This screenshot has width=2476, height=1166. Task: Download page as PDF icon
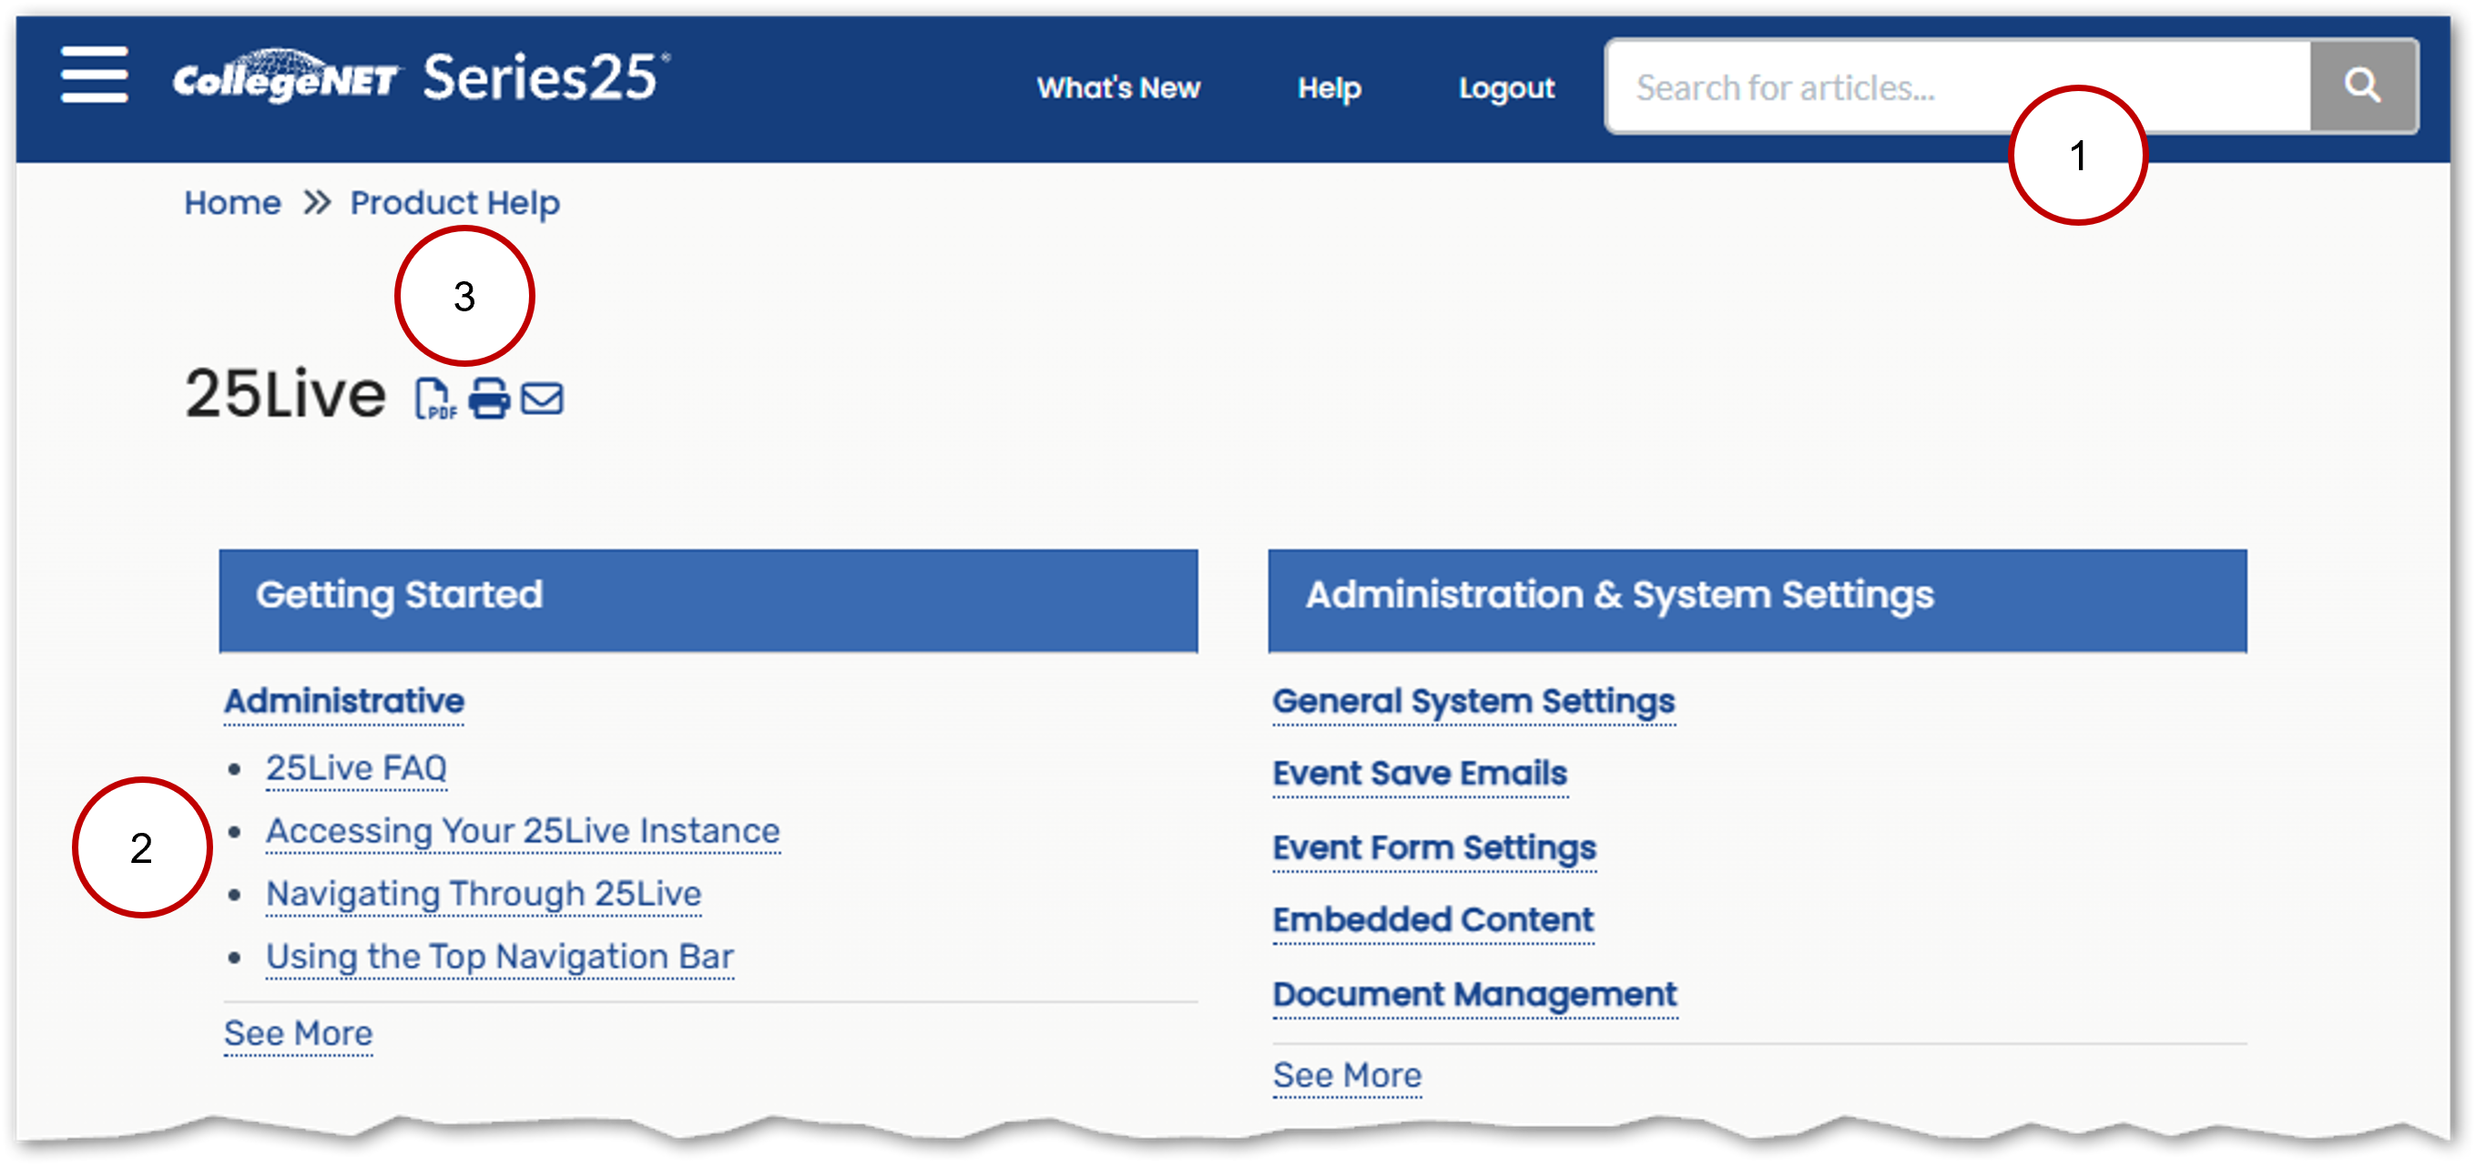(434, 398)
